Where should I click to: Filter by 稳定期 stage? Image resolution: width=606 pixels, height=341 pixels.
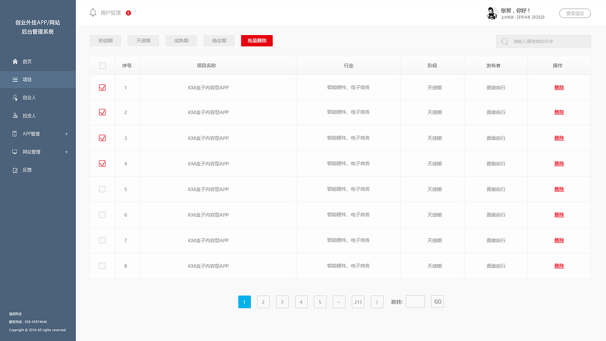(219, 41)
